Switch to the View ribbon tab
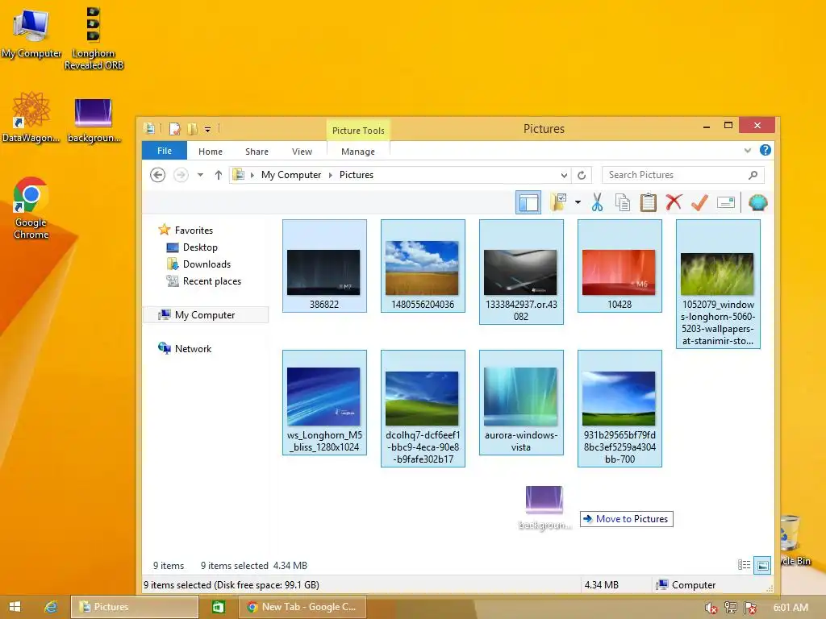 point(302,151)
